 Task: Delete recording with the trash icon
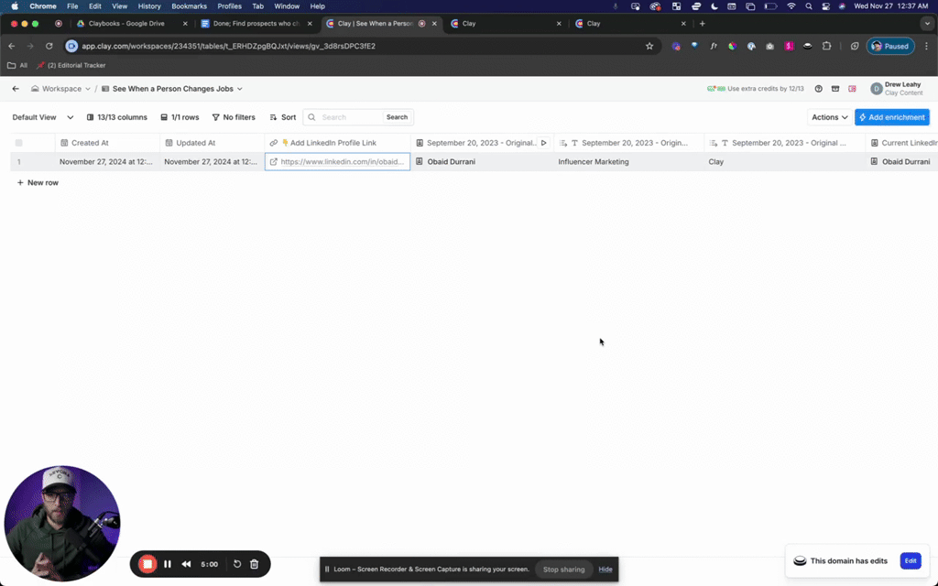pos(255,564)
